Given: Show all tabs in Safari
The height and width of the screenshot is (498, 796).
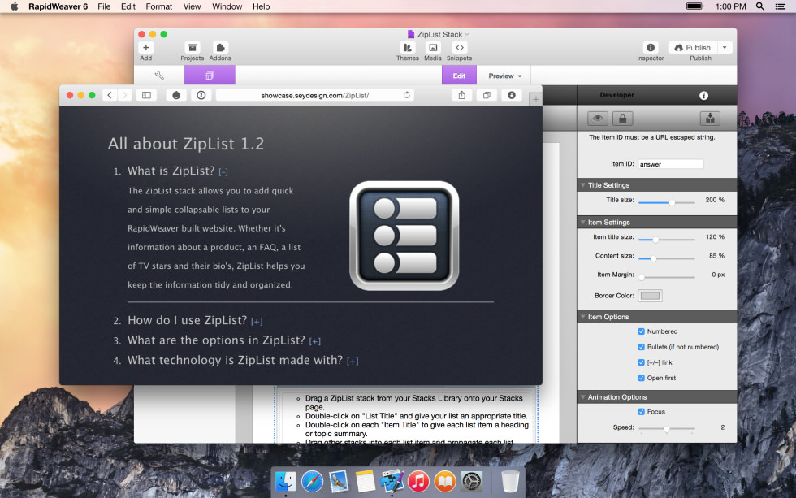Looking at the screenshot, I should pos(487,95).
